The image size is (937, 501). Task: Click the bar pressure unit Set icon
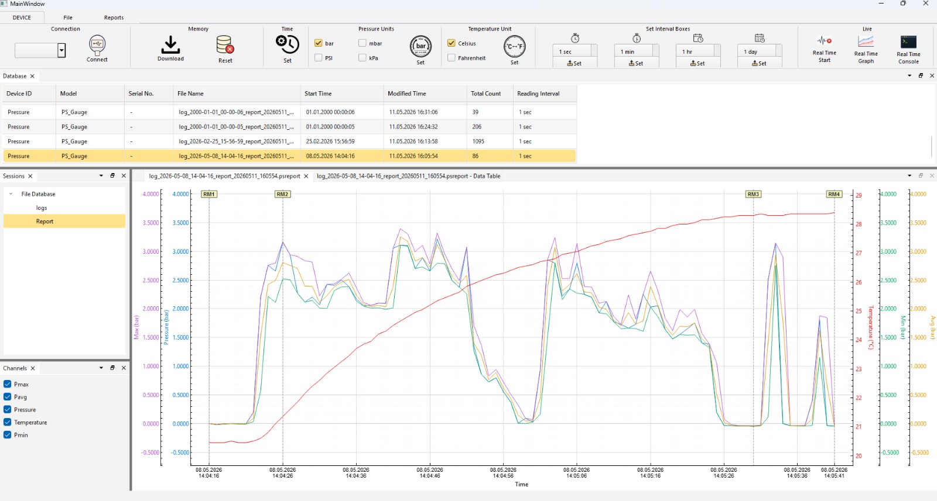(420, 46)
